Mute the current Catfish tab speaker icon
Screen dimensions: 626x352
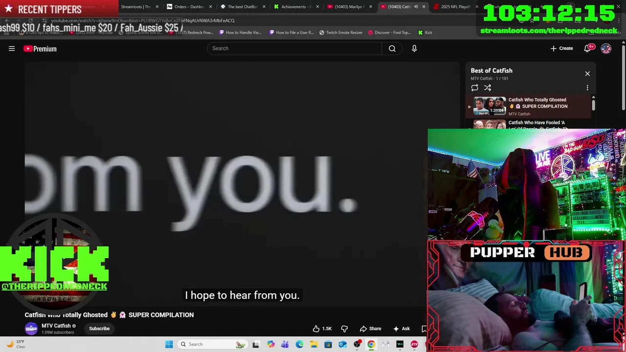coord(416,7)
